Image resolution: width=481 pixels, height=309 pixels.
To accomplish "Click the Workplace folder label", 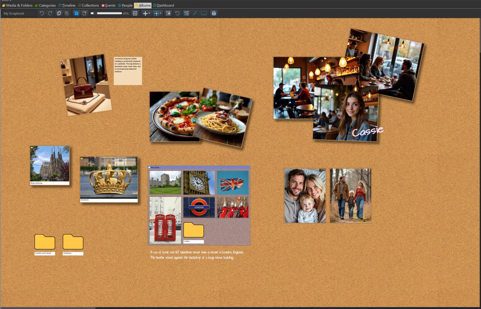I will pos(73,253).
